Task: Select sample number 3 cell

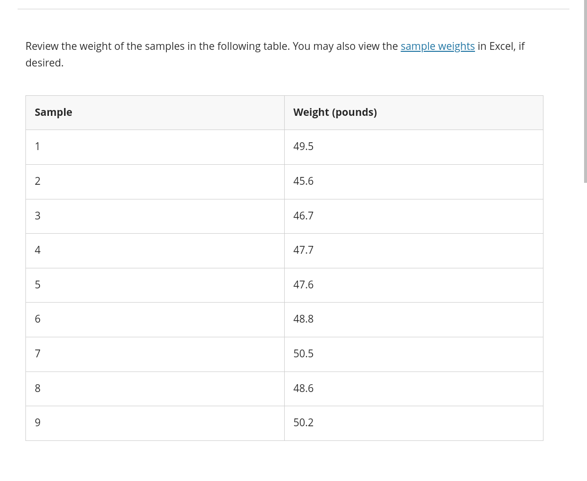Action: [x=155, y=216]
